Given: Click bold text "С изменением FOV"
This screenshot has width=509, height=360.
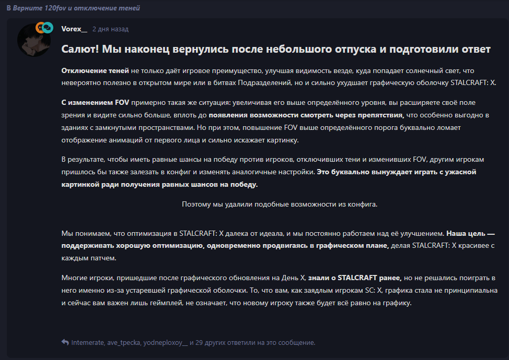Looking at the screenshot, I should (95, 102).
